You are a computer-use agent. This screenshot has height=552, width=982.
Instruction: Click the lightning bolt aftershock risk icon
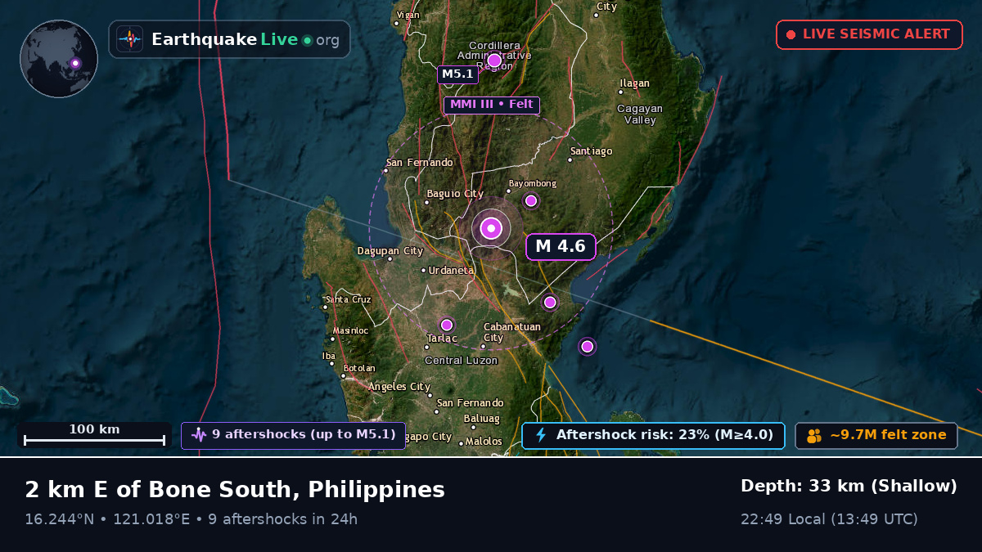540,435
